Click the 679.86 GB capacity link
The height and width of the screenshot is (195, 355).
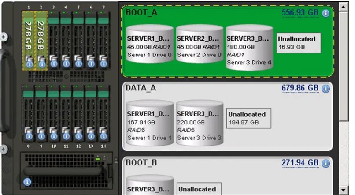[x=300, y=88]
